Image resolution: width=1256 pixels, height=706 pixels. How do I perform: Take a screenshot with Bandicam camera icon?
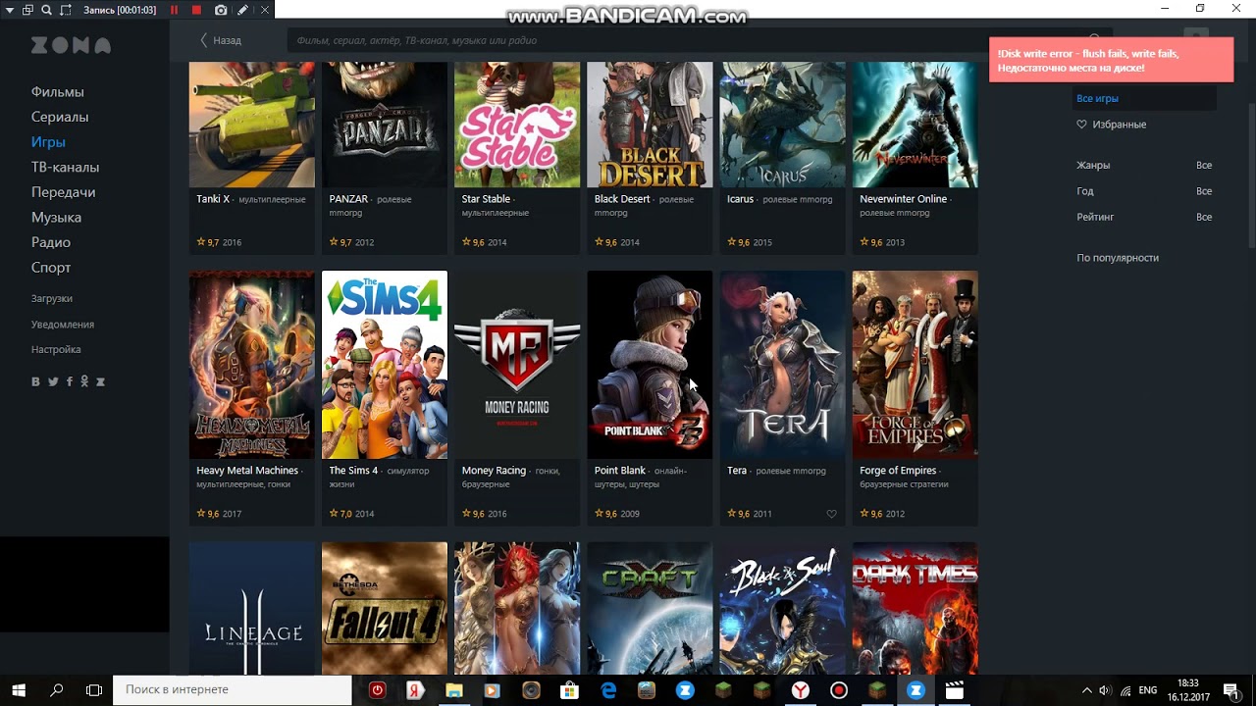[221, 10]
